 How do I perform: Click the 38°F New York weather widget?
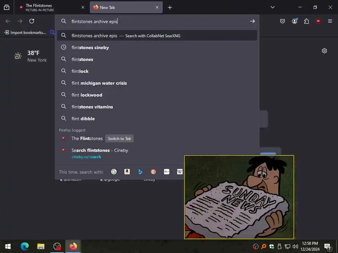[30, 56]
